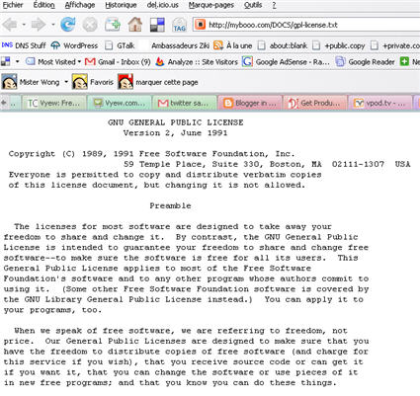Open the Marque-pages menu
420x396 pixels.
click(x=211, y=5)
